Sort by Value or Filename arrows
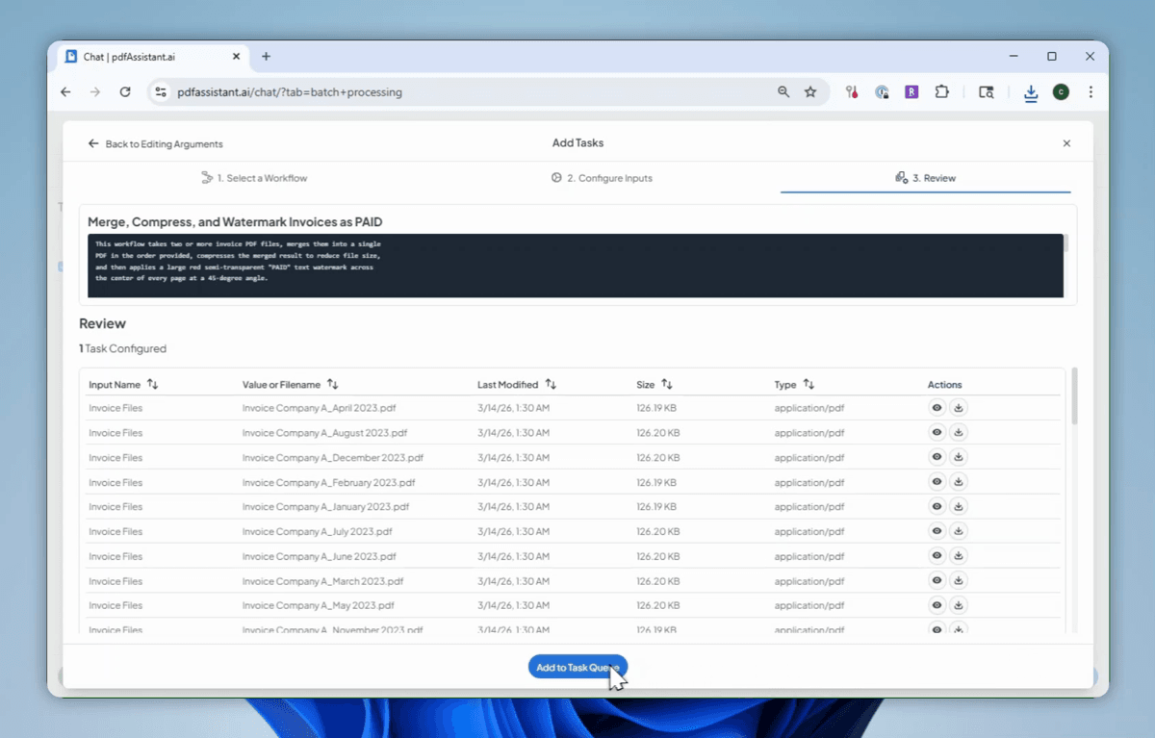 (x=332, y=385)
